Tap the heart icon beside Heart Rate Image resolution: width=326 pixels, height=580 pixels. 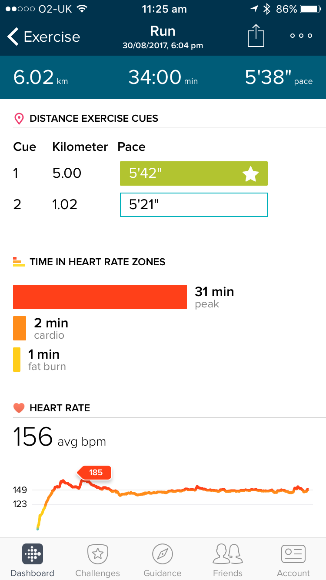[19, 408]
